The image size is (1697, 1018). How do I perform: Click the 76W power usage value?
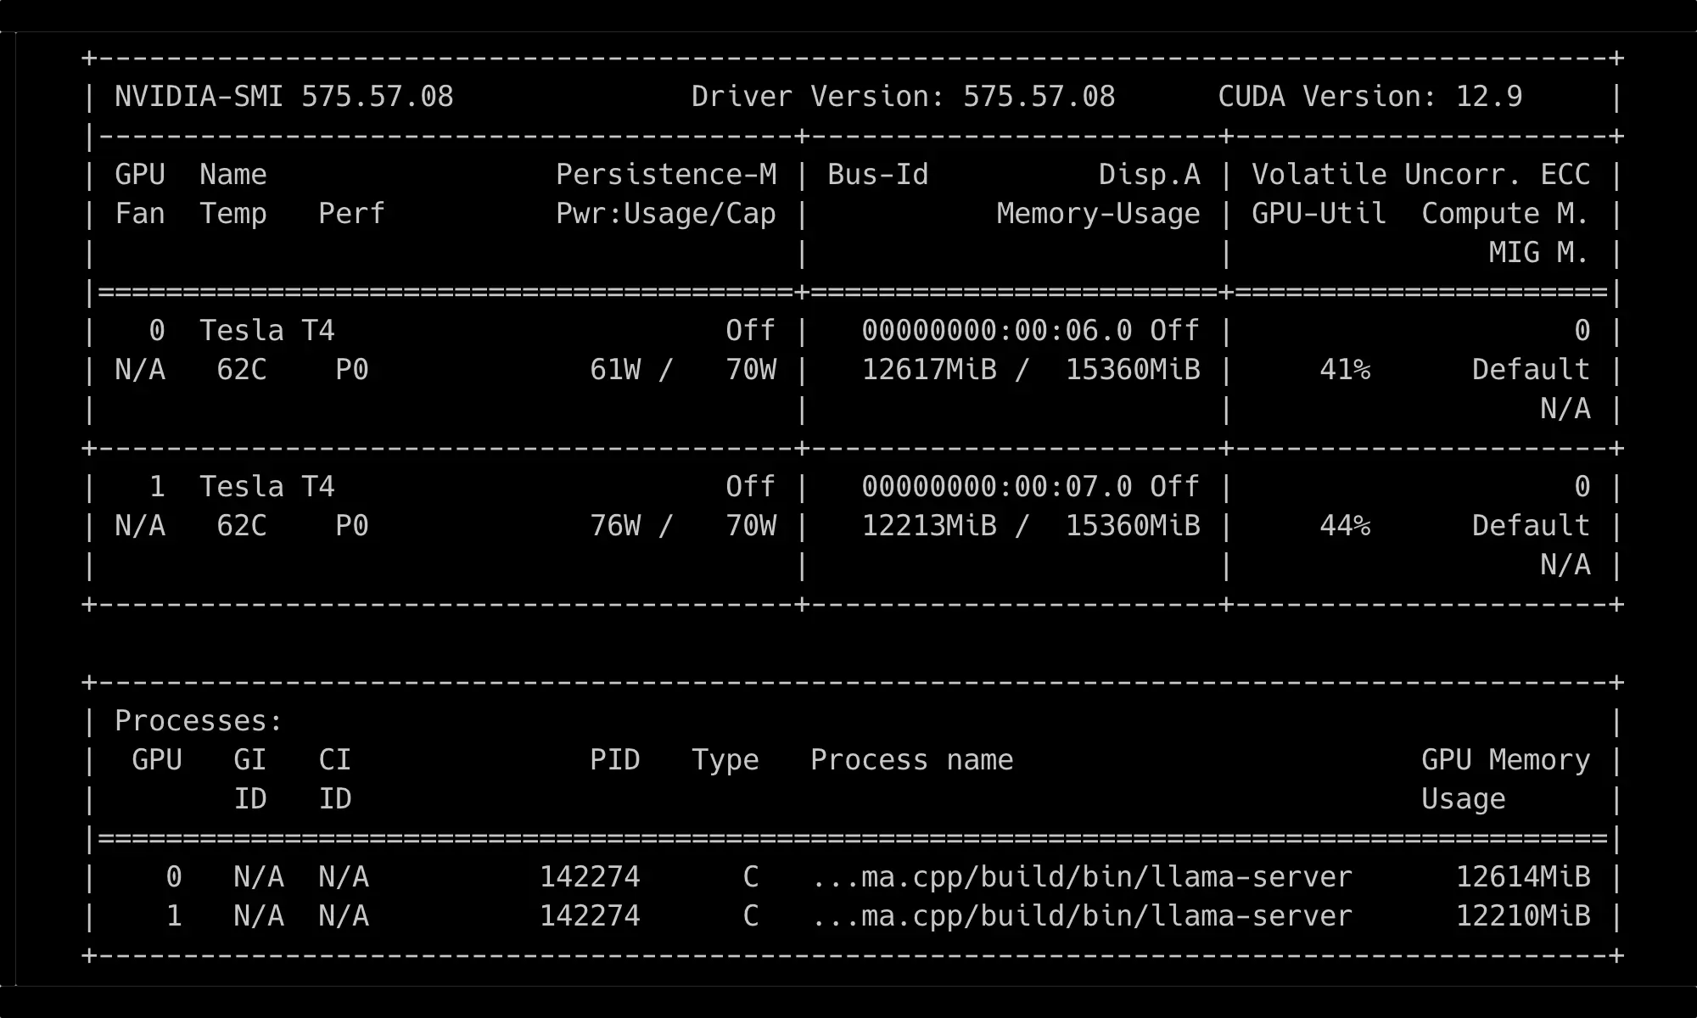[615, 526]
